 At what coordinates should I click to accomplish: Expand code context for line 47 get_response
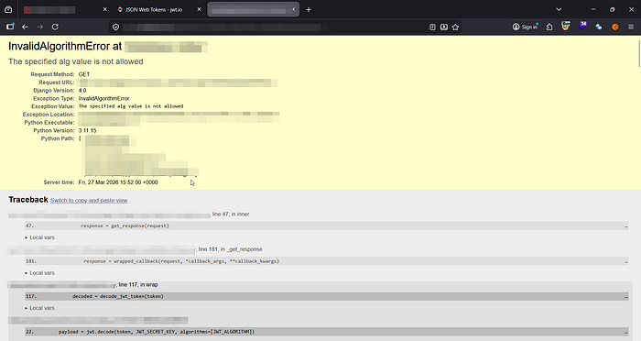pyautogui.click(x=326, y=225)
